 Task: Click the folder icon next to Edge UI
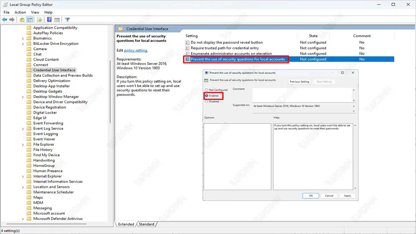29,118
